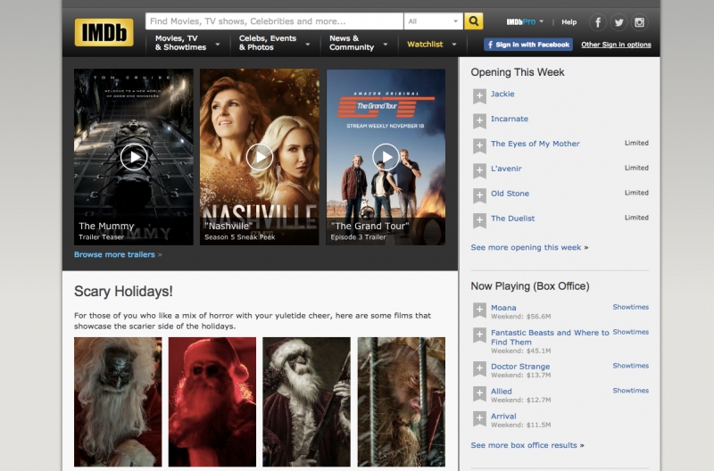Image resolution: width=714 pixels, height=471 pixels.
Task: Play the Nashville Season 5 sneak peek
Action: pos(259,157)
